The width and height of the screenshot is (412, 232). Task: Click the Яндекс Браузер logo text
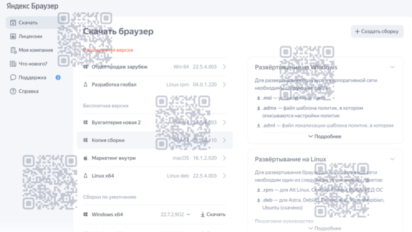click(x=32, y=6)
